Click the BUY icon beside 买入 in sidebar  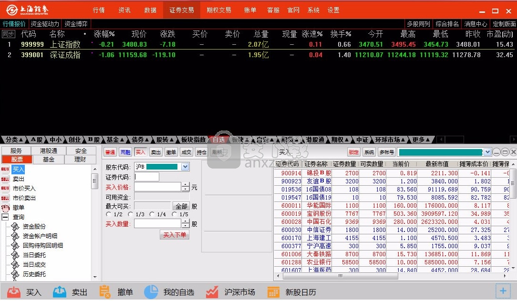pos(5,169)
